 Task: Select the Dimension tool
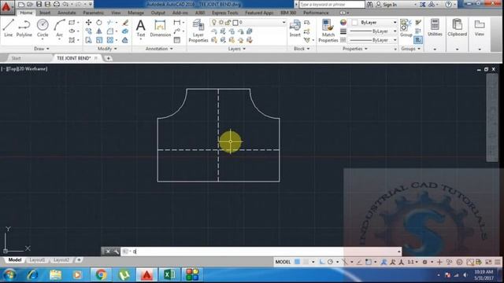click(x=160, y=28)
